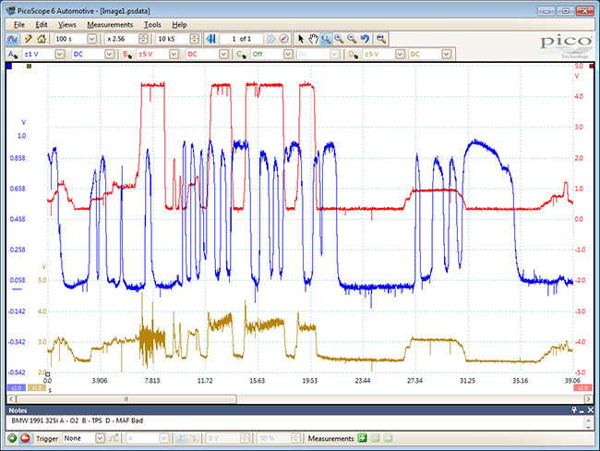Open Channel D ±5 V range dropdown
This screenshot has height=451, width=600.
(400, 55)
